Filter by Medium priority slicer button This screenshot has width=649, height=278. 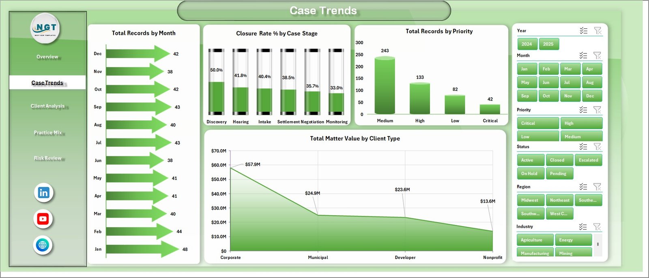coord(581,136)
